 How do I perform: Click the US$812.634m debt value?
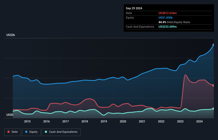coord(168,13)
